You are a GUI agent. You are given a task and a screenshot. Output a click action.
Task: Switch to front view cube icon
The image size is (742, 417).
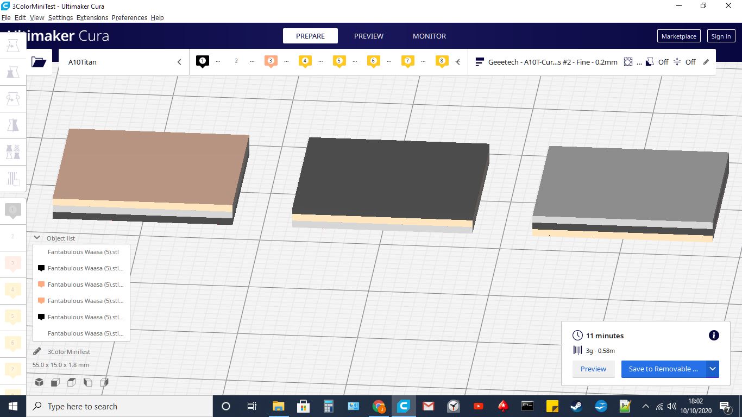[55, 382]
